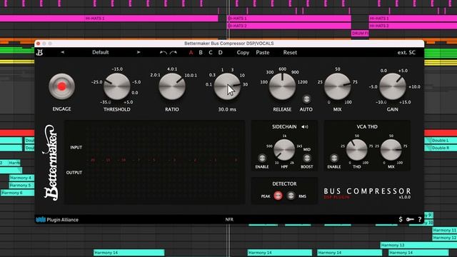The height and width of the screenshot is (257, 457).
Task: Select the Harmony 5 clip in the DAW
Action: point(21,186)
